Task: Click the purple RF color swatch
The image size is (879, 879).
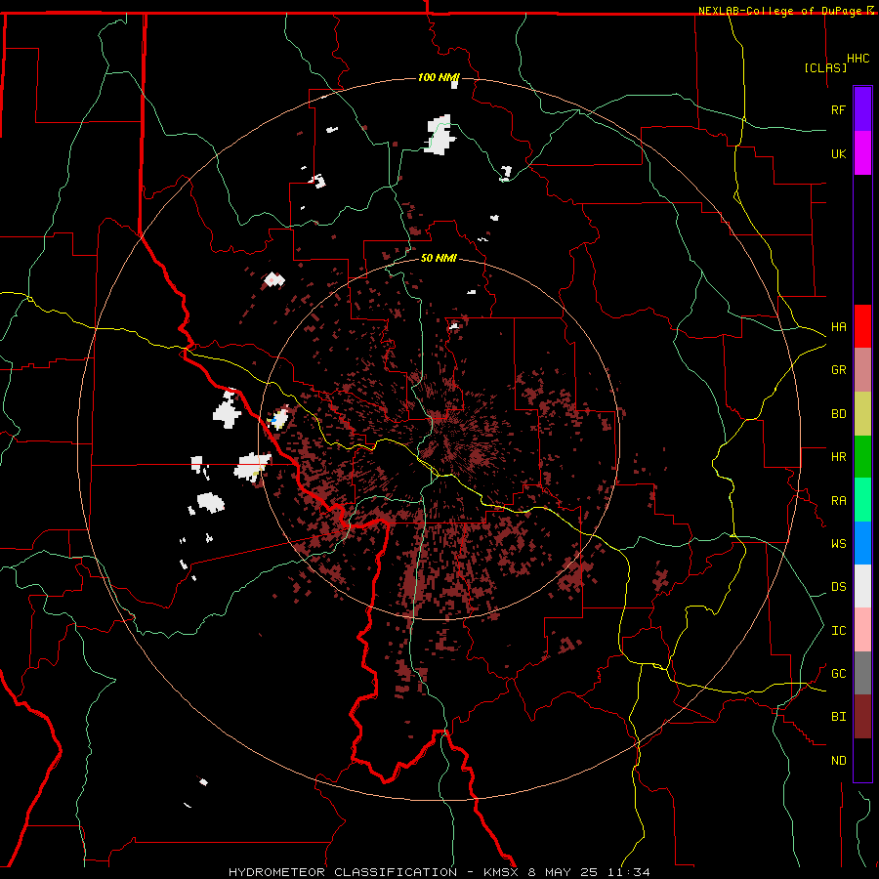Action: (862, 109)
